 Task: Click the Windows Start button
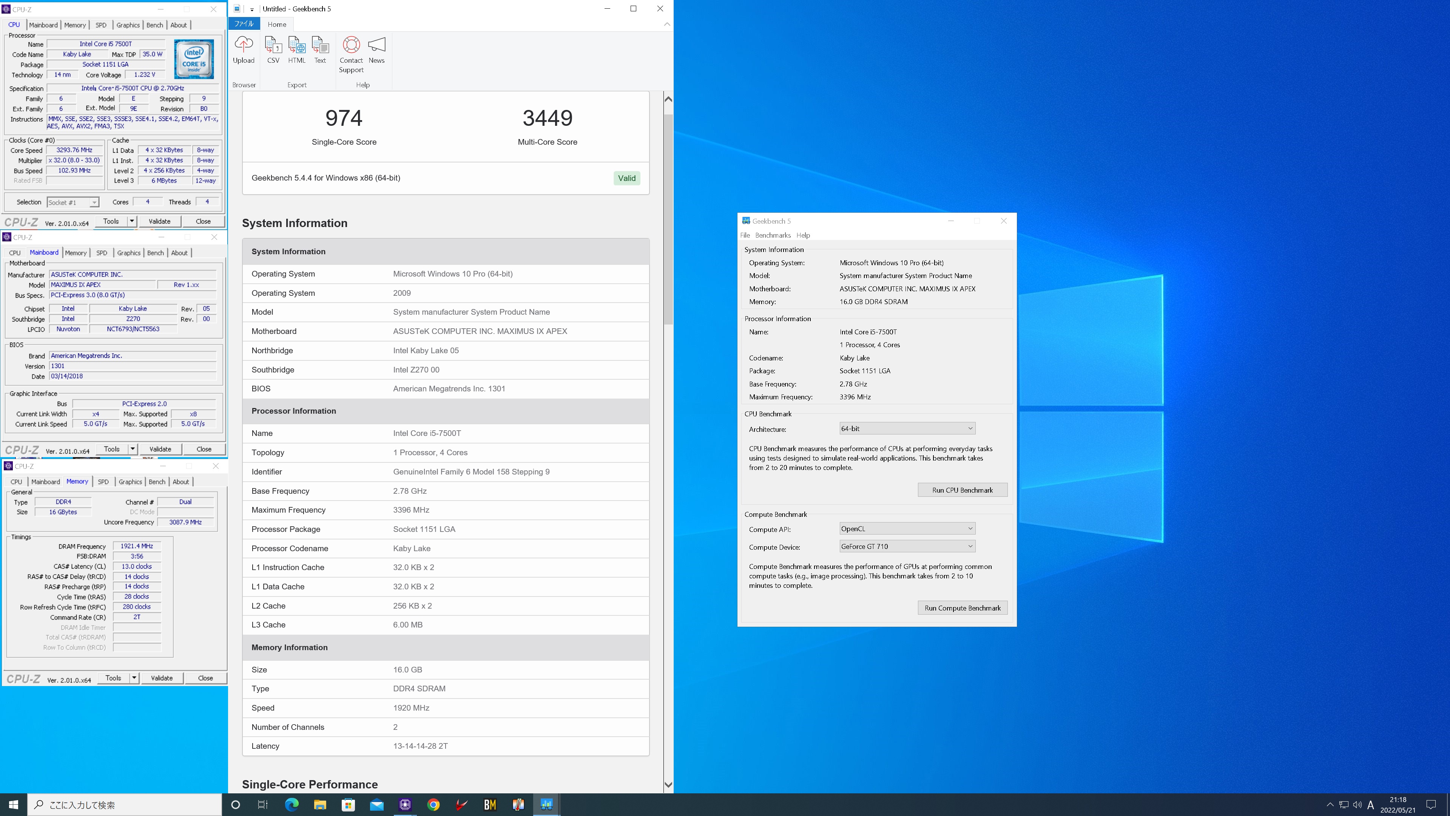(14, 805)
